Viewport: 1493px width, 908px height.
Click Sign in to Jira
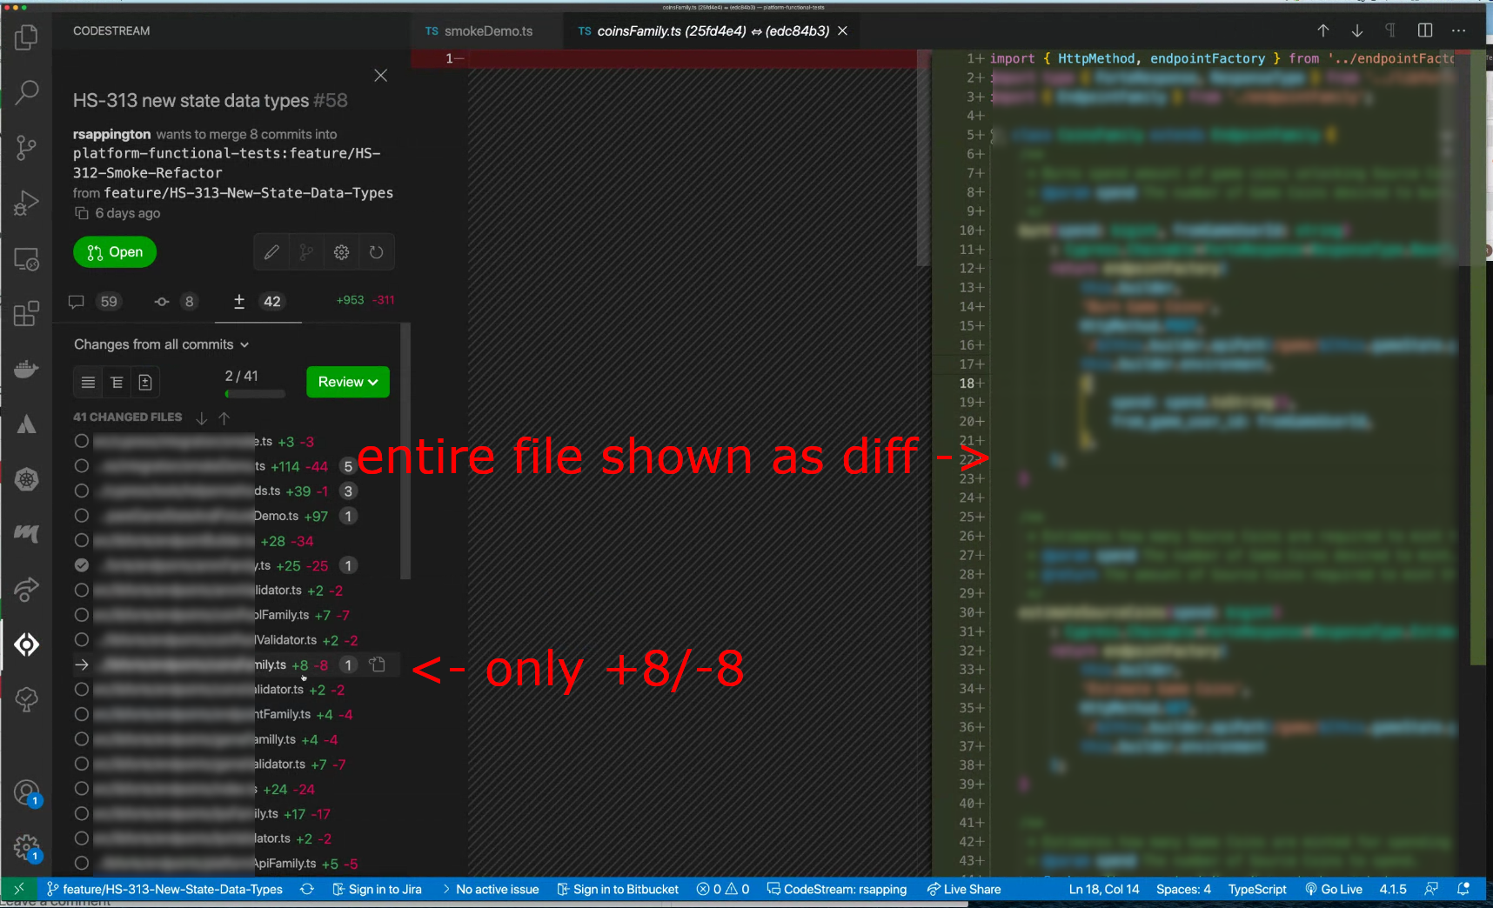coord(377,889)
